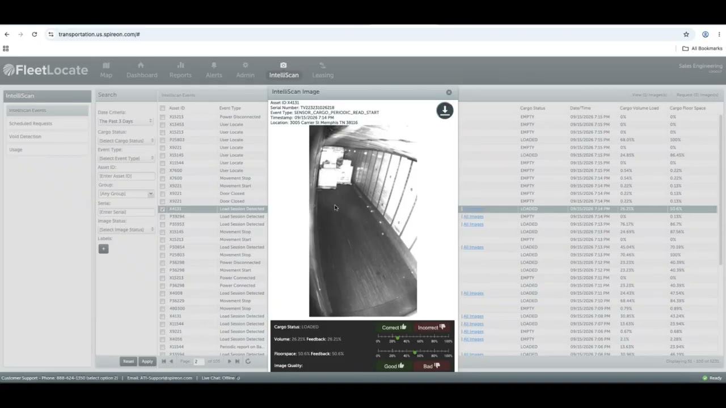Viewport: 726px width, 408px height.
Task: Sort by Cargo Status column
Action: (x=533, y=108)
